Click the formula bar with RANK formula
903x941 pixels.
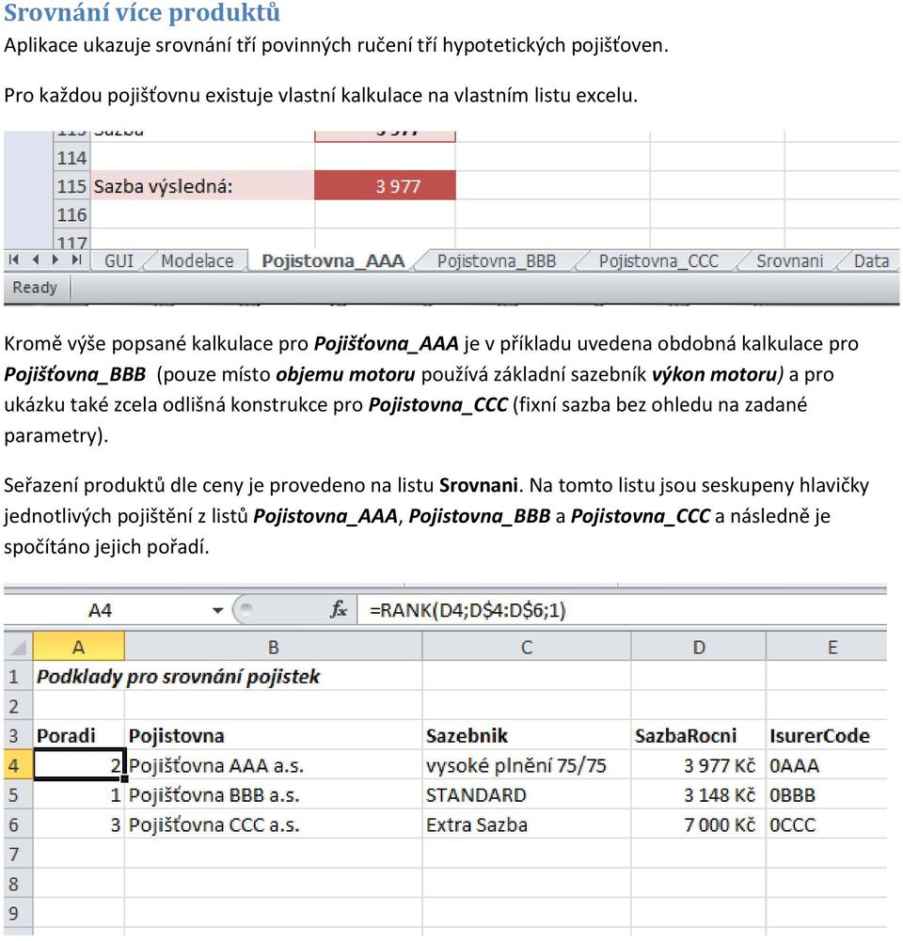point(622,610)
